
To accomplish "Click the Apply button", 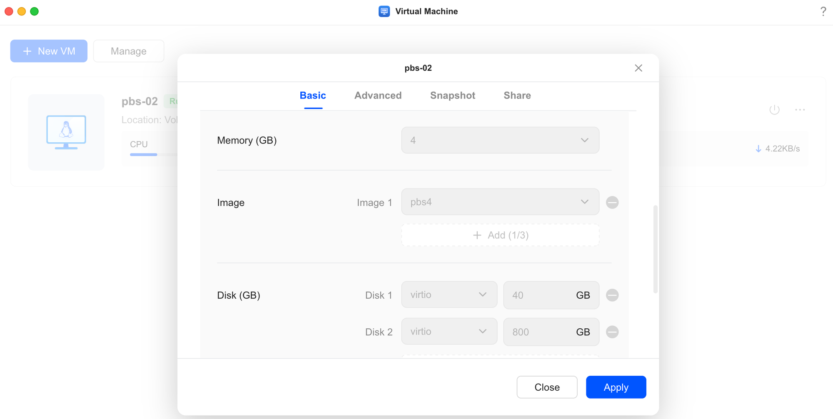I will click(x=616, y=387).
